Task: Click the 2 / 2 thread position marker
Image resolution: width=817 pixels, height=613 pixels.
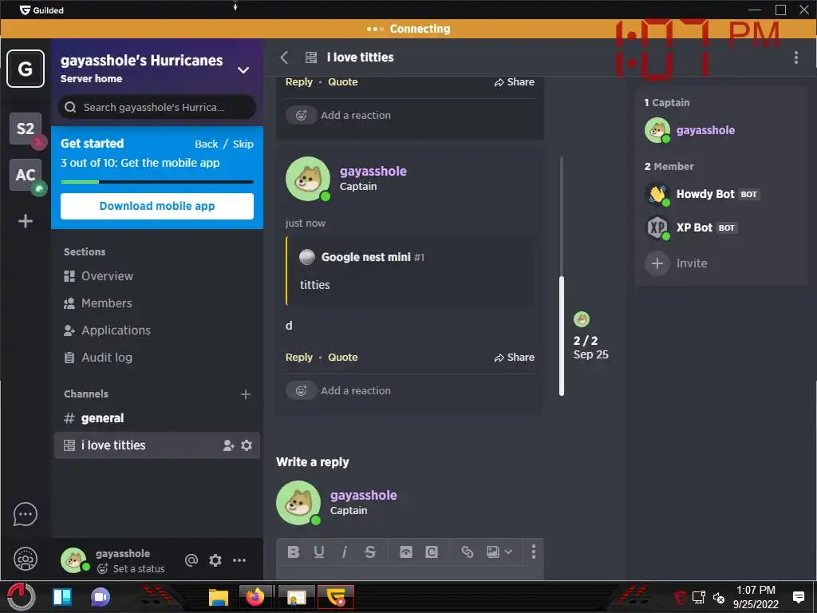Action: [x=586, y=341]
